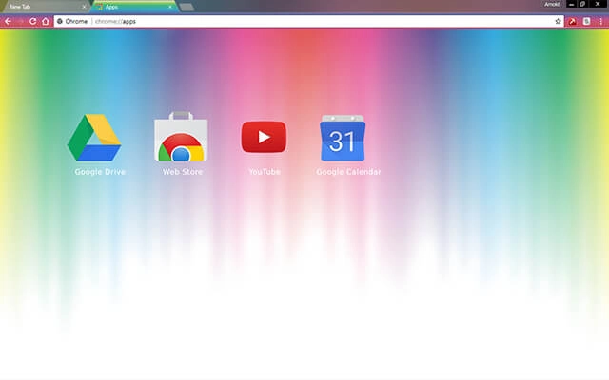
Task: Switch to the New Tab tab
Action: [x=45, y=7]
